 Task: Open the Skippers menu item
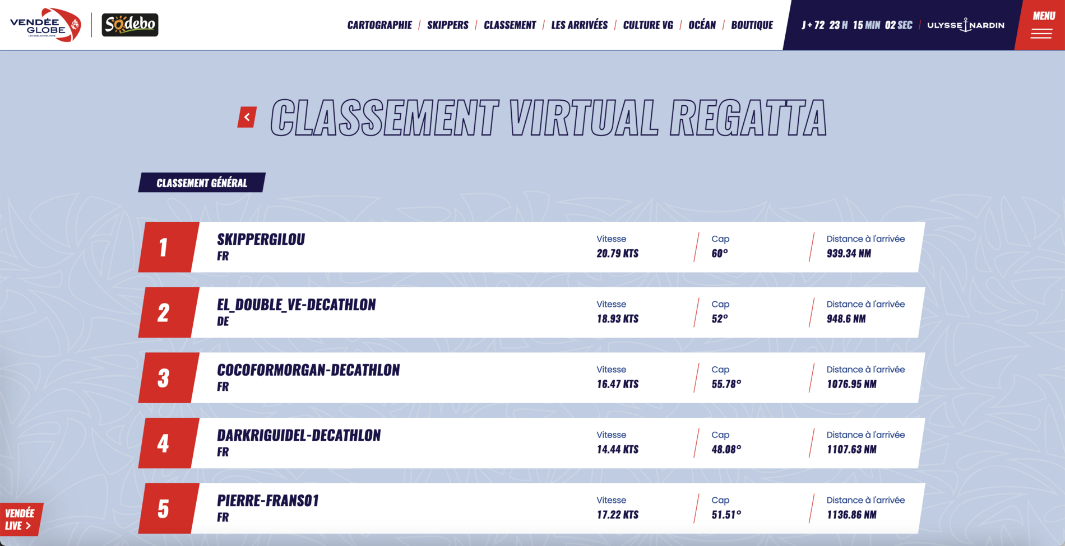448,25
